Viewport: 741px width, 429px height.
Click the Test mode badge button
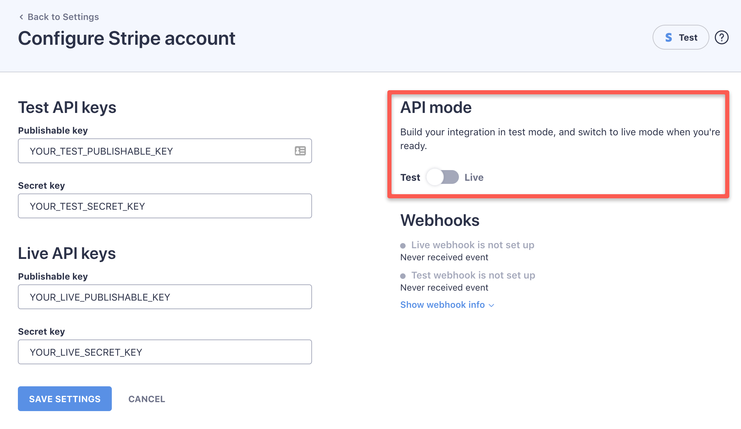click(x=680, y=37)
